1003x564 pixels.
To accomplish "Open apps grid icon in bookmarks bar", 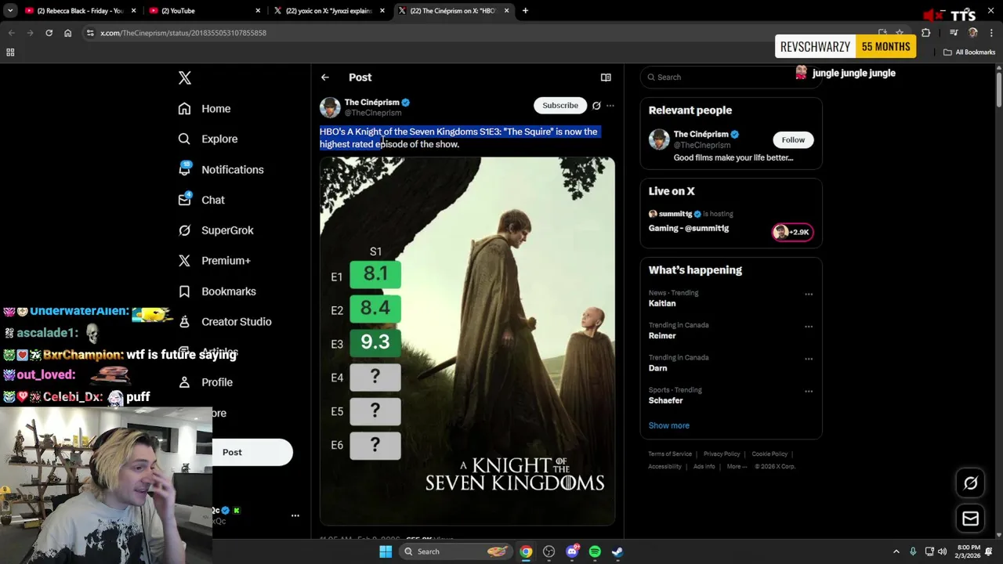I will [x=10, y=52].
